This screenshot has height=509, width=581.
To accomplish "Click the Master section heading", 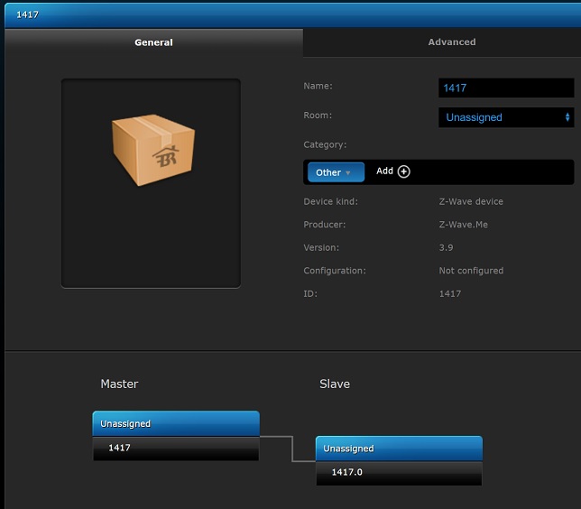I will (119, 384).
